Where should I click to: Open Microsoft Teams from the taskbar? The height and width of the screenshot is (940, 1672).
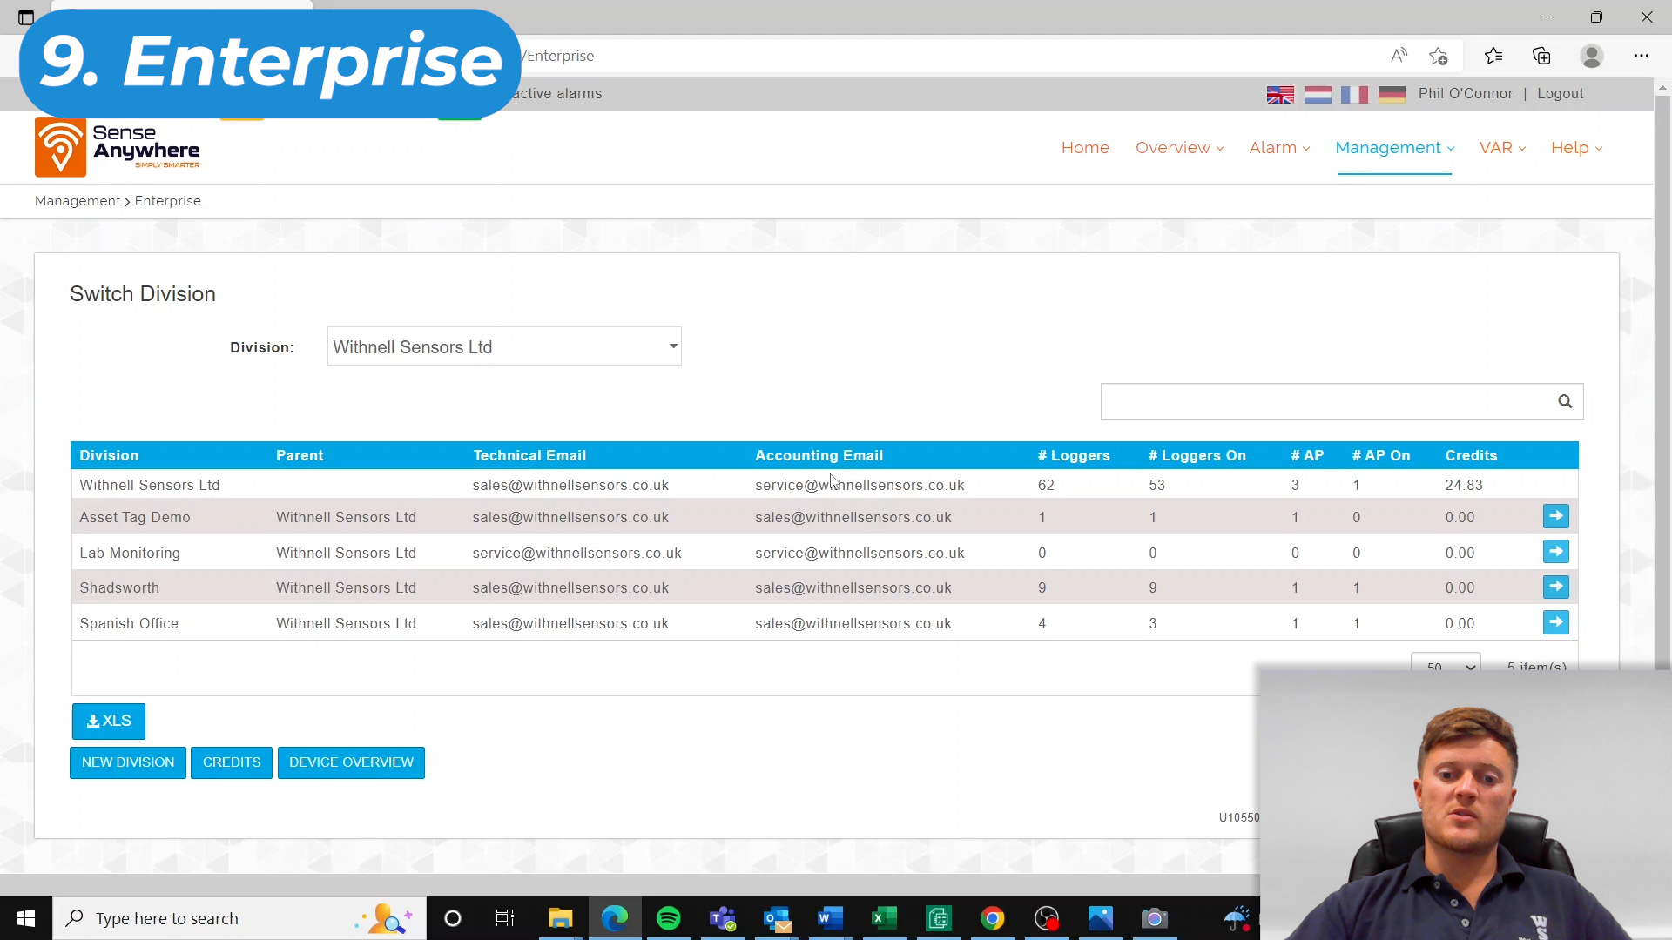point(723,918)
